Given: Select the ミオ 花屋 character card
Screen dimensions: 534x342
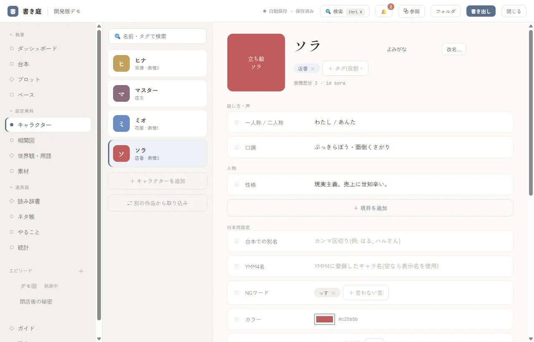Looking at the screenshot, I should click(x=157, y=123).
